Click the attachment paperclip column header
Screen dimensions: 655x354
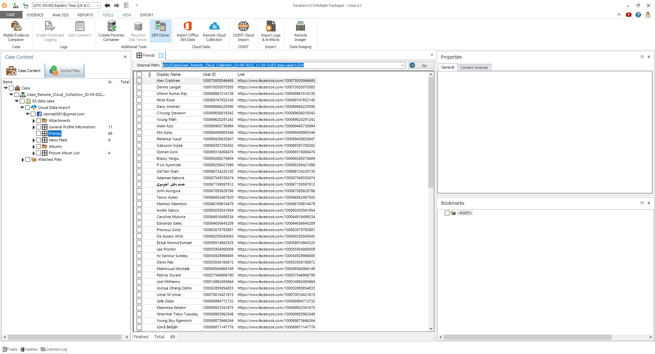coord(149,74)
